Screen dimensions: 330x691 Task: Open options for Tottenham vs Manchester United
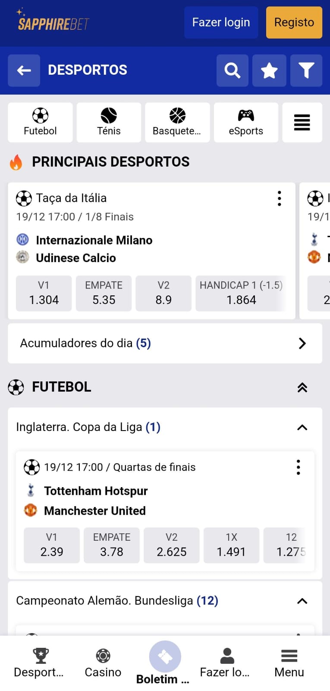click(x=298, y=467)
